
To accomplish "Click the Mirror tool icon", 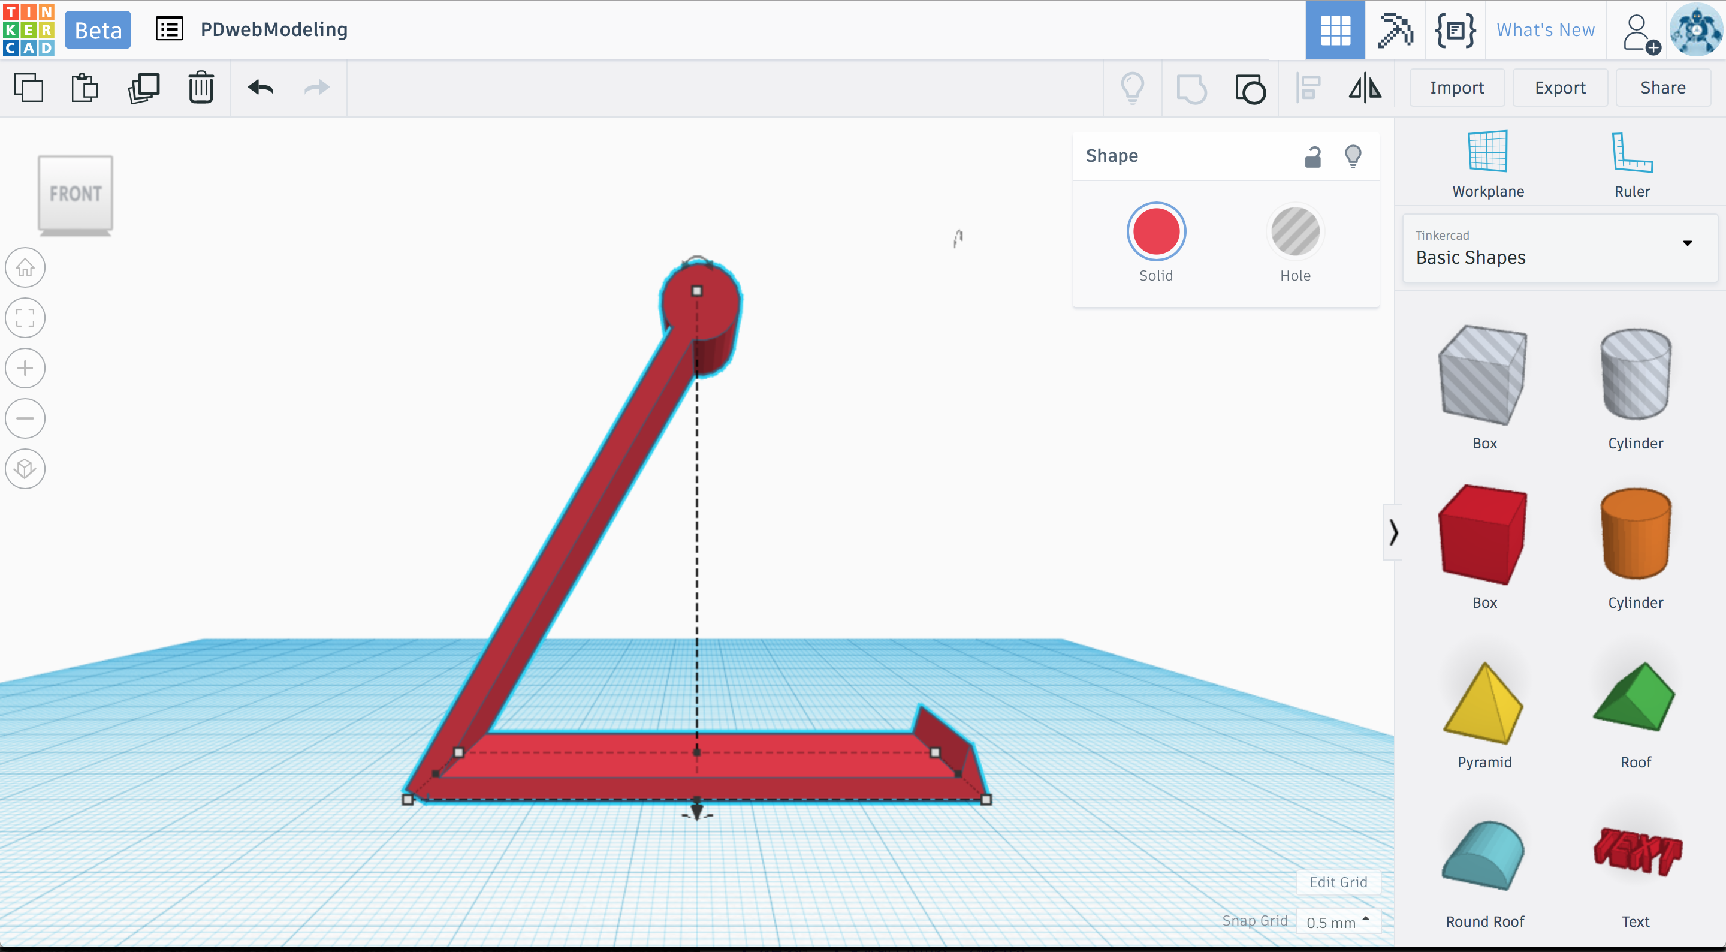I will 1365,88.
